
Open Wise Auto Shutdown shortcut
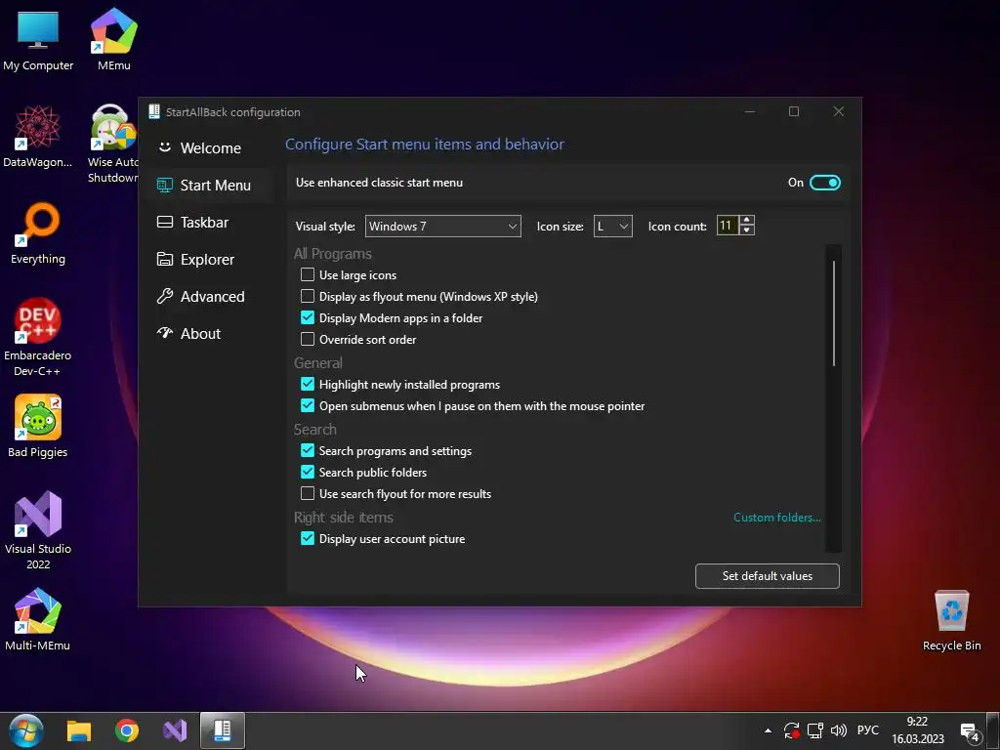(113, 145)
